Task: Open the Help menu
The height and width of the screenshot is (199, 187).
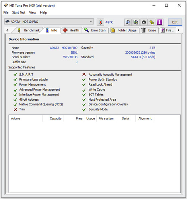Action: (43, 12)
